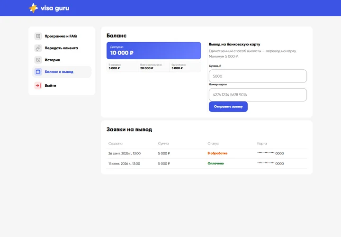Click the Карта column header

(x=262, y=144)
